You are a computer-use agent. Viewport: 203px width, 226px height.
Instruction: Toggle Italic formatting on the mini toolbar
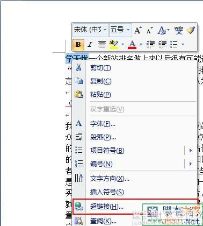90,44
